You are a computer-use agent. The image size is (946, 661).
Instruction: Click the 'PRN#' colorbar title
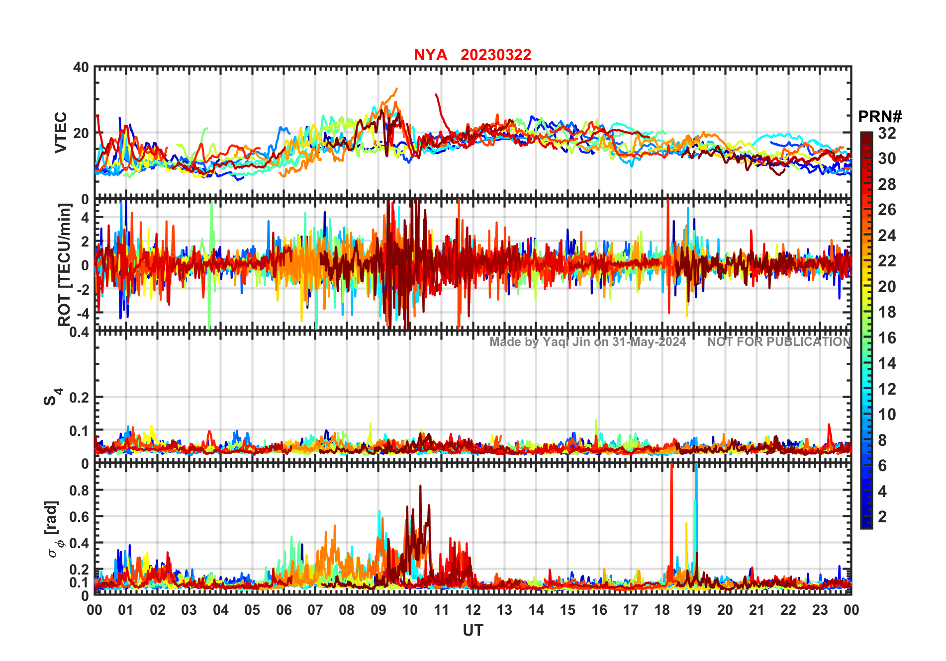(x=880, y=117)
